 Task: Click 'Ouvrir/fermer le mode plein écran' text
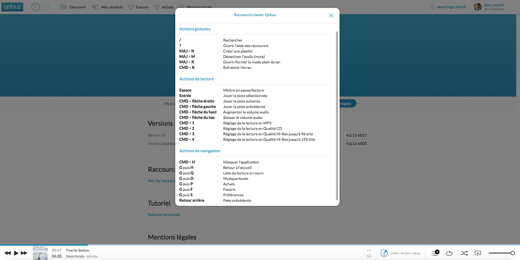tap(252, 62)
